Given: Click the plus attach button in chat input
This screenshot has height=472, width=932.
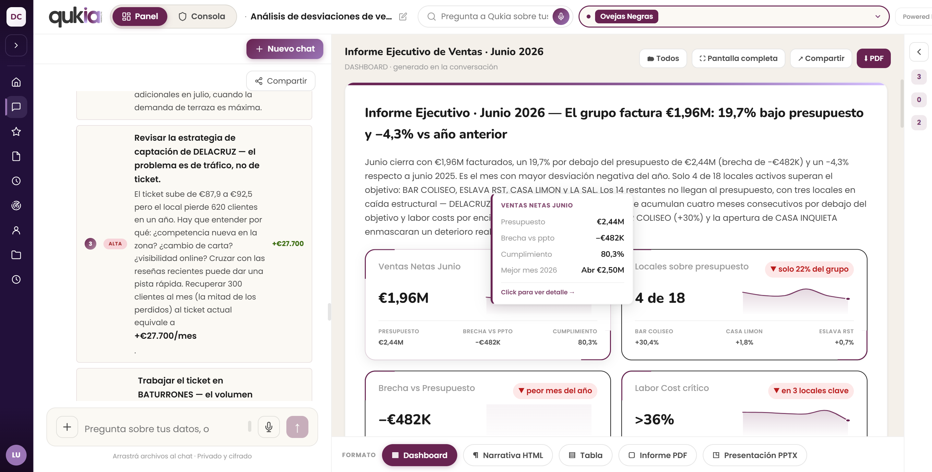Looking at the screenshot, I should point(67,427).
